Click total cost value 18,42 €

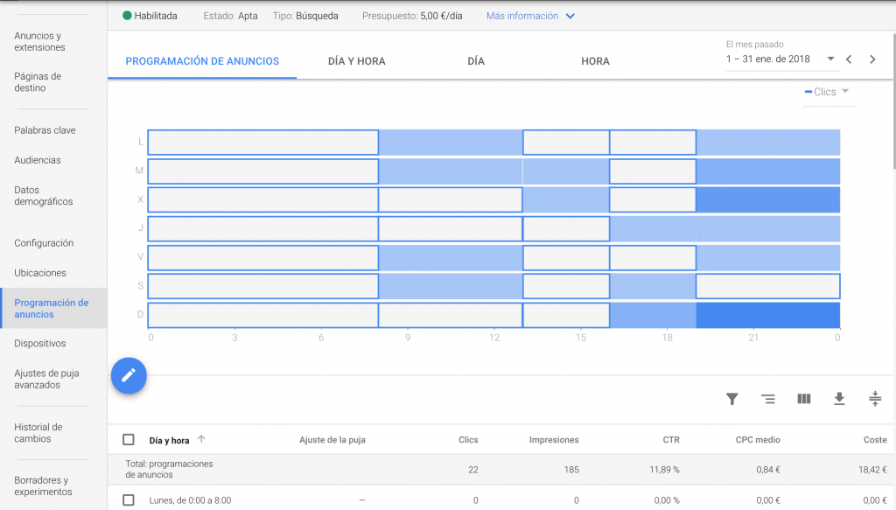872,470
